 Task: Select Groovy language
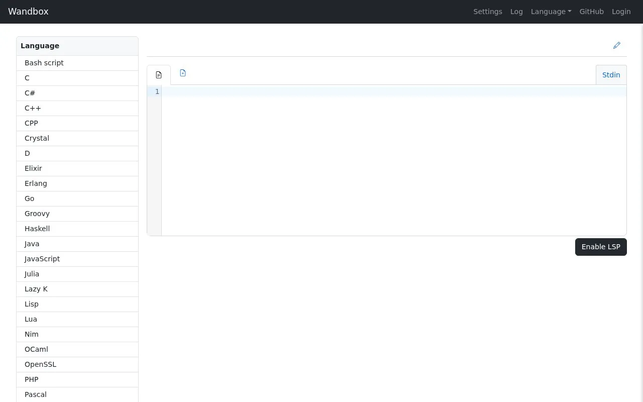click(77, 214)
